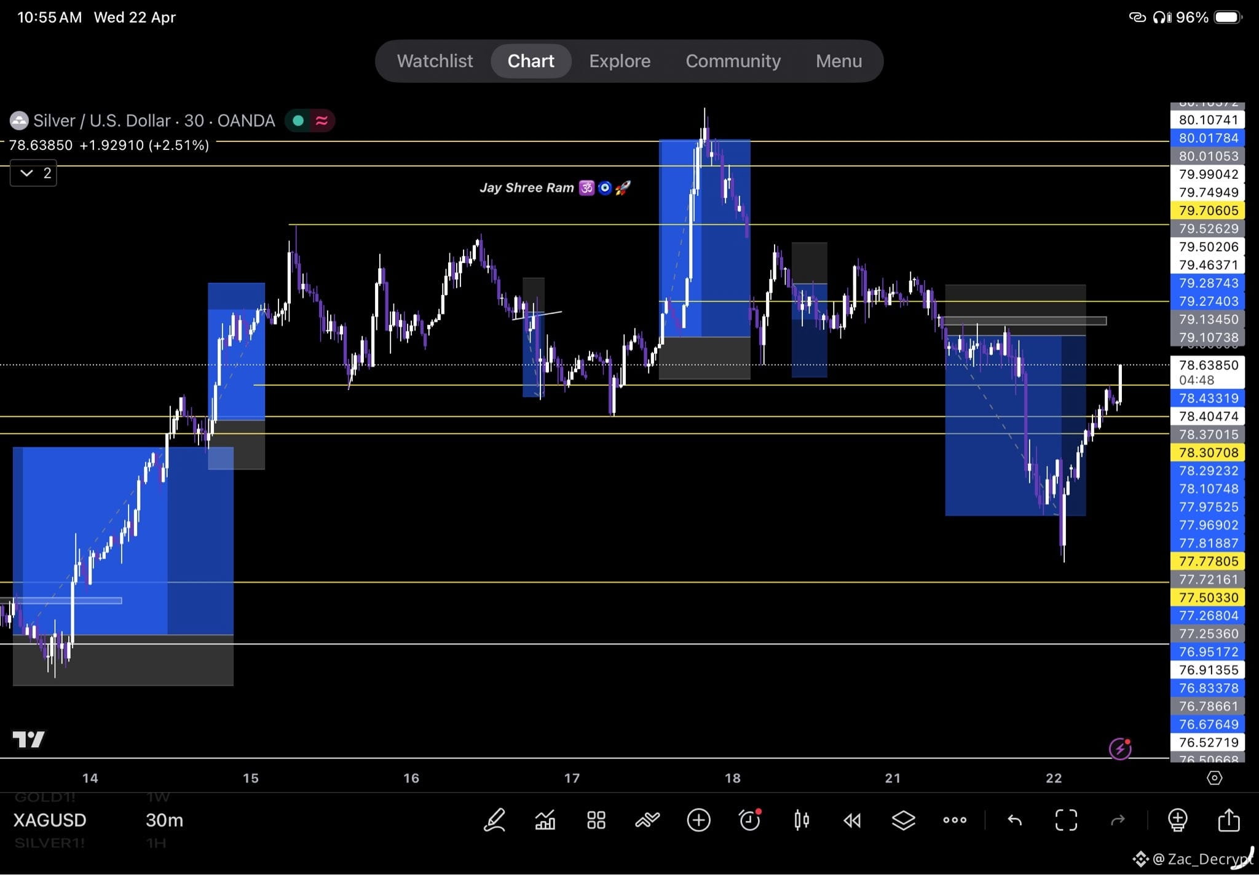Screen dimensions: 1259x875
Task: Start bar replay with rewind icon
Action: [852, 820]
